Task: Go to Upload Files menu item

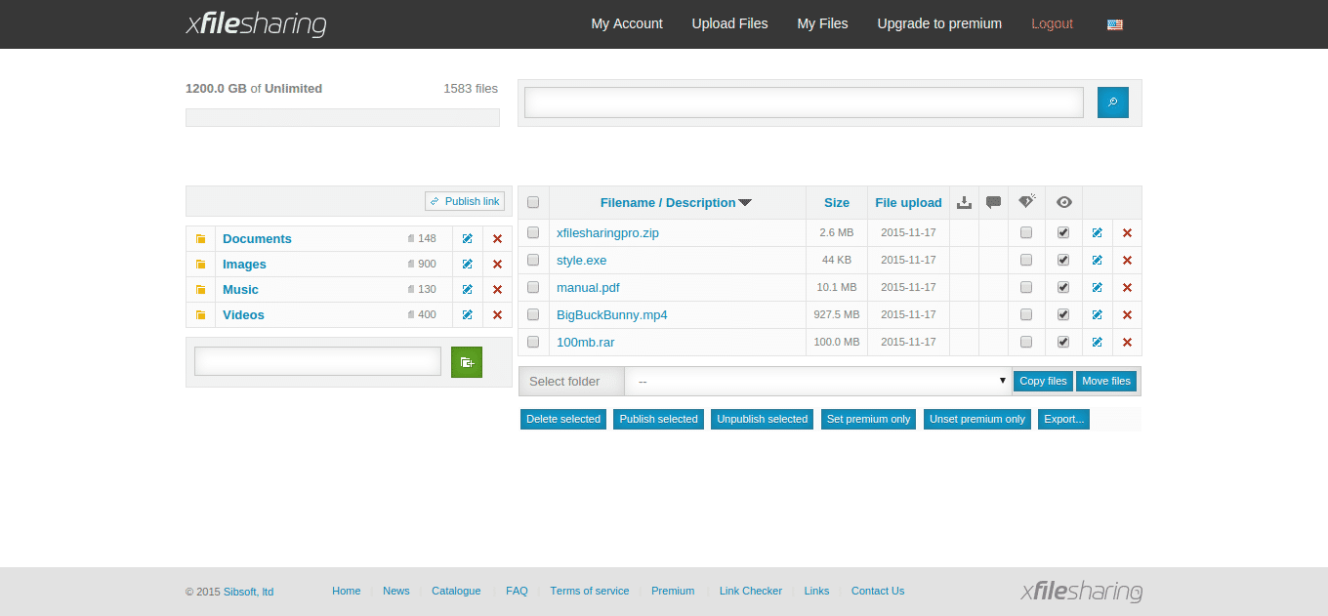Action: pos(729,23)
